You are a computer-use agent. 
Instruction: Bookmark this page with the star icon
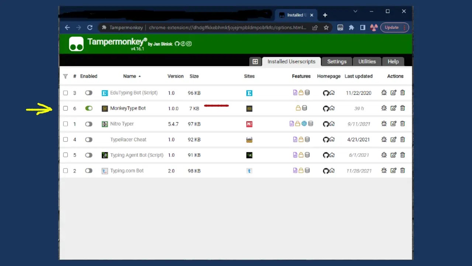[326, 27]
